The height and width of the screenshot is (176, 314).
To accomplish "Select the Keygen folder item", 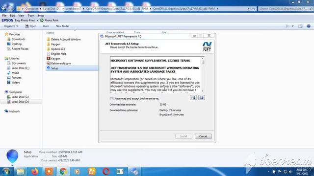I will click(55, 44).
